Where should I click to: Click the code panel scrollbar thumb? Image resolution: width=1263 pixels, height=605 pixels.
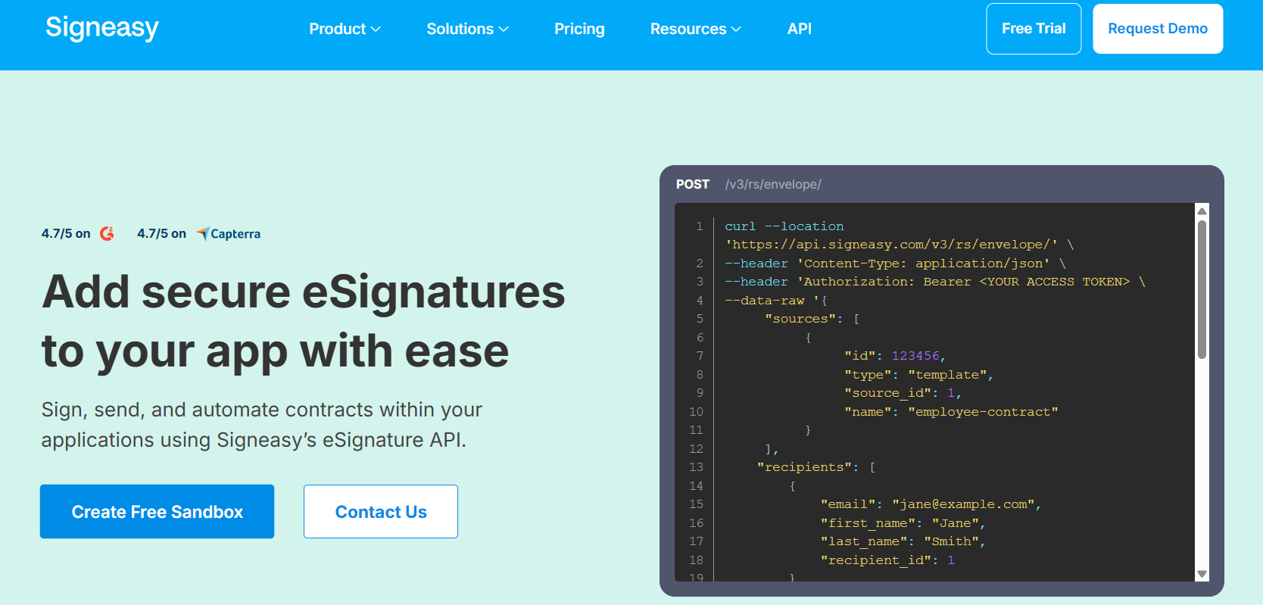click(1202, 289)
